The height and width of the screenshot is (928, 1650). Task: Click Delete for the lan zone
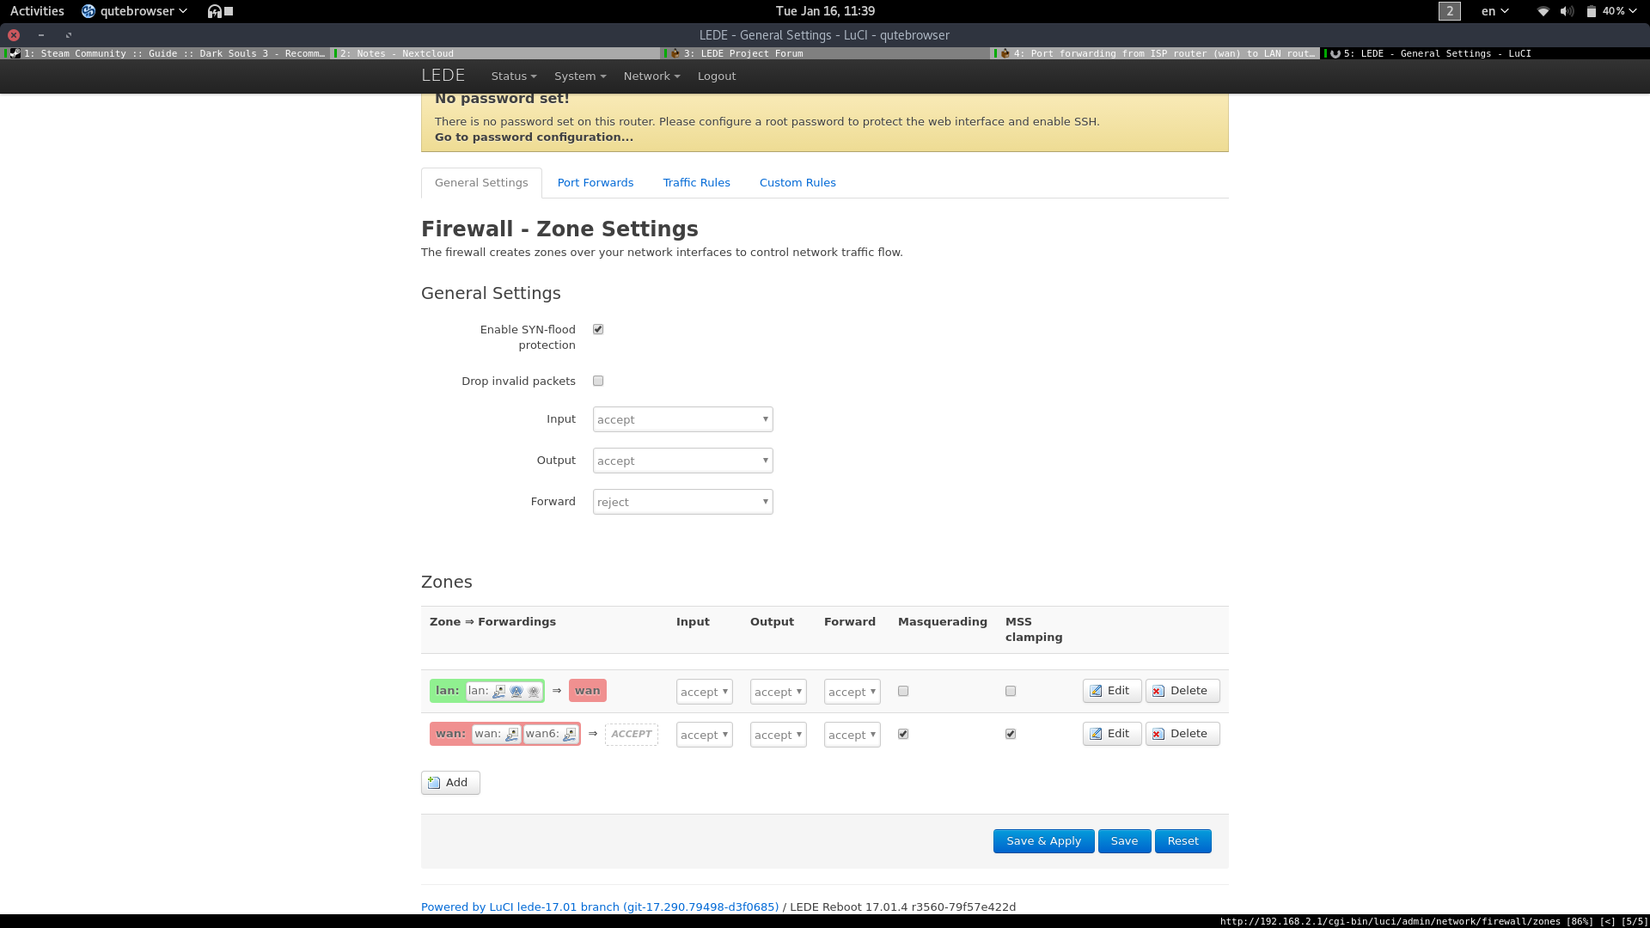[x=1182, y=691]
